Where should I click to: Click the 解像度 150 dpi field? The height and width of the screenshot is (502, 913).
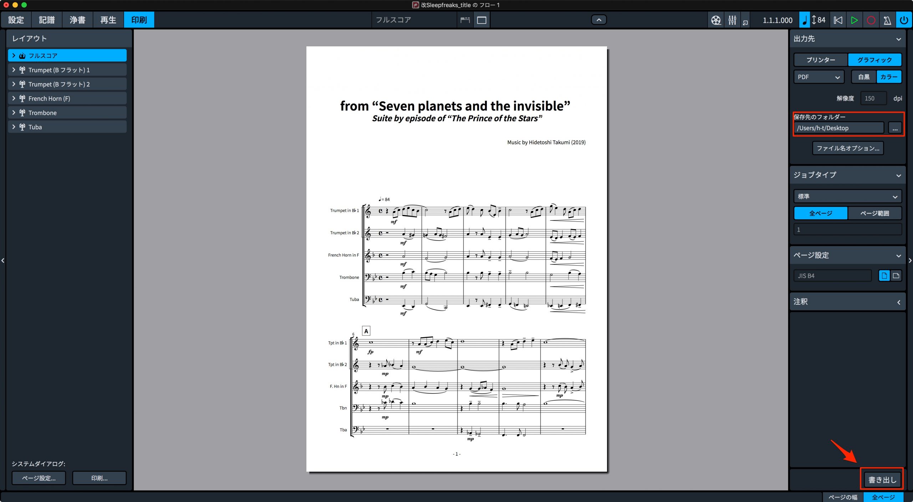873,98
